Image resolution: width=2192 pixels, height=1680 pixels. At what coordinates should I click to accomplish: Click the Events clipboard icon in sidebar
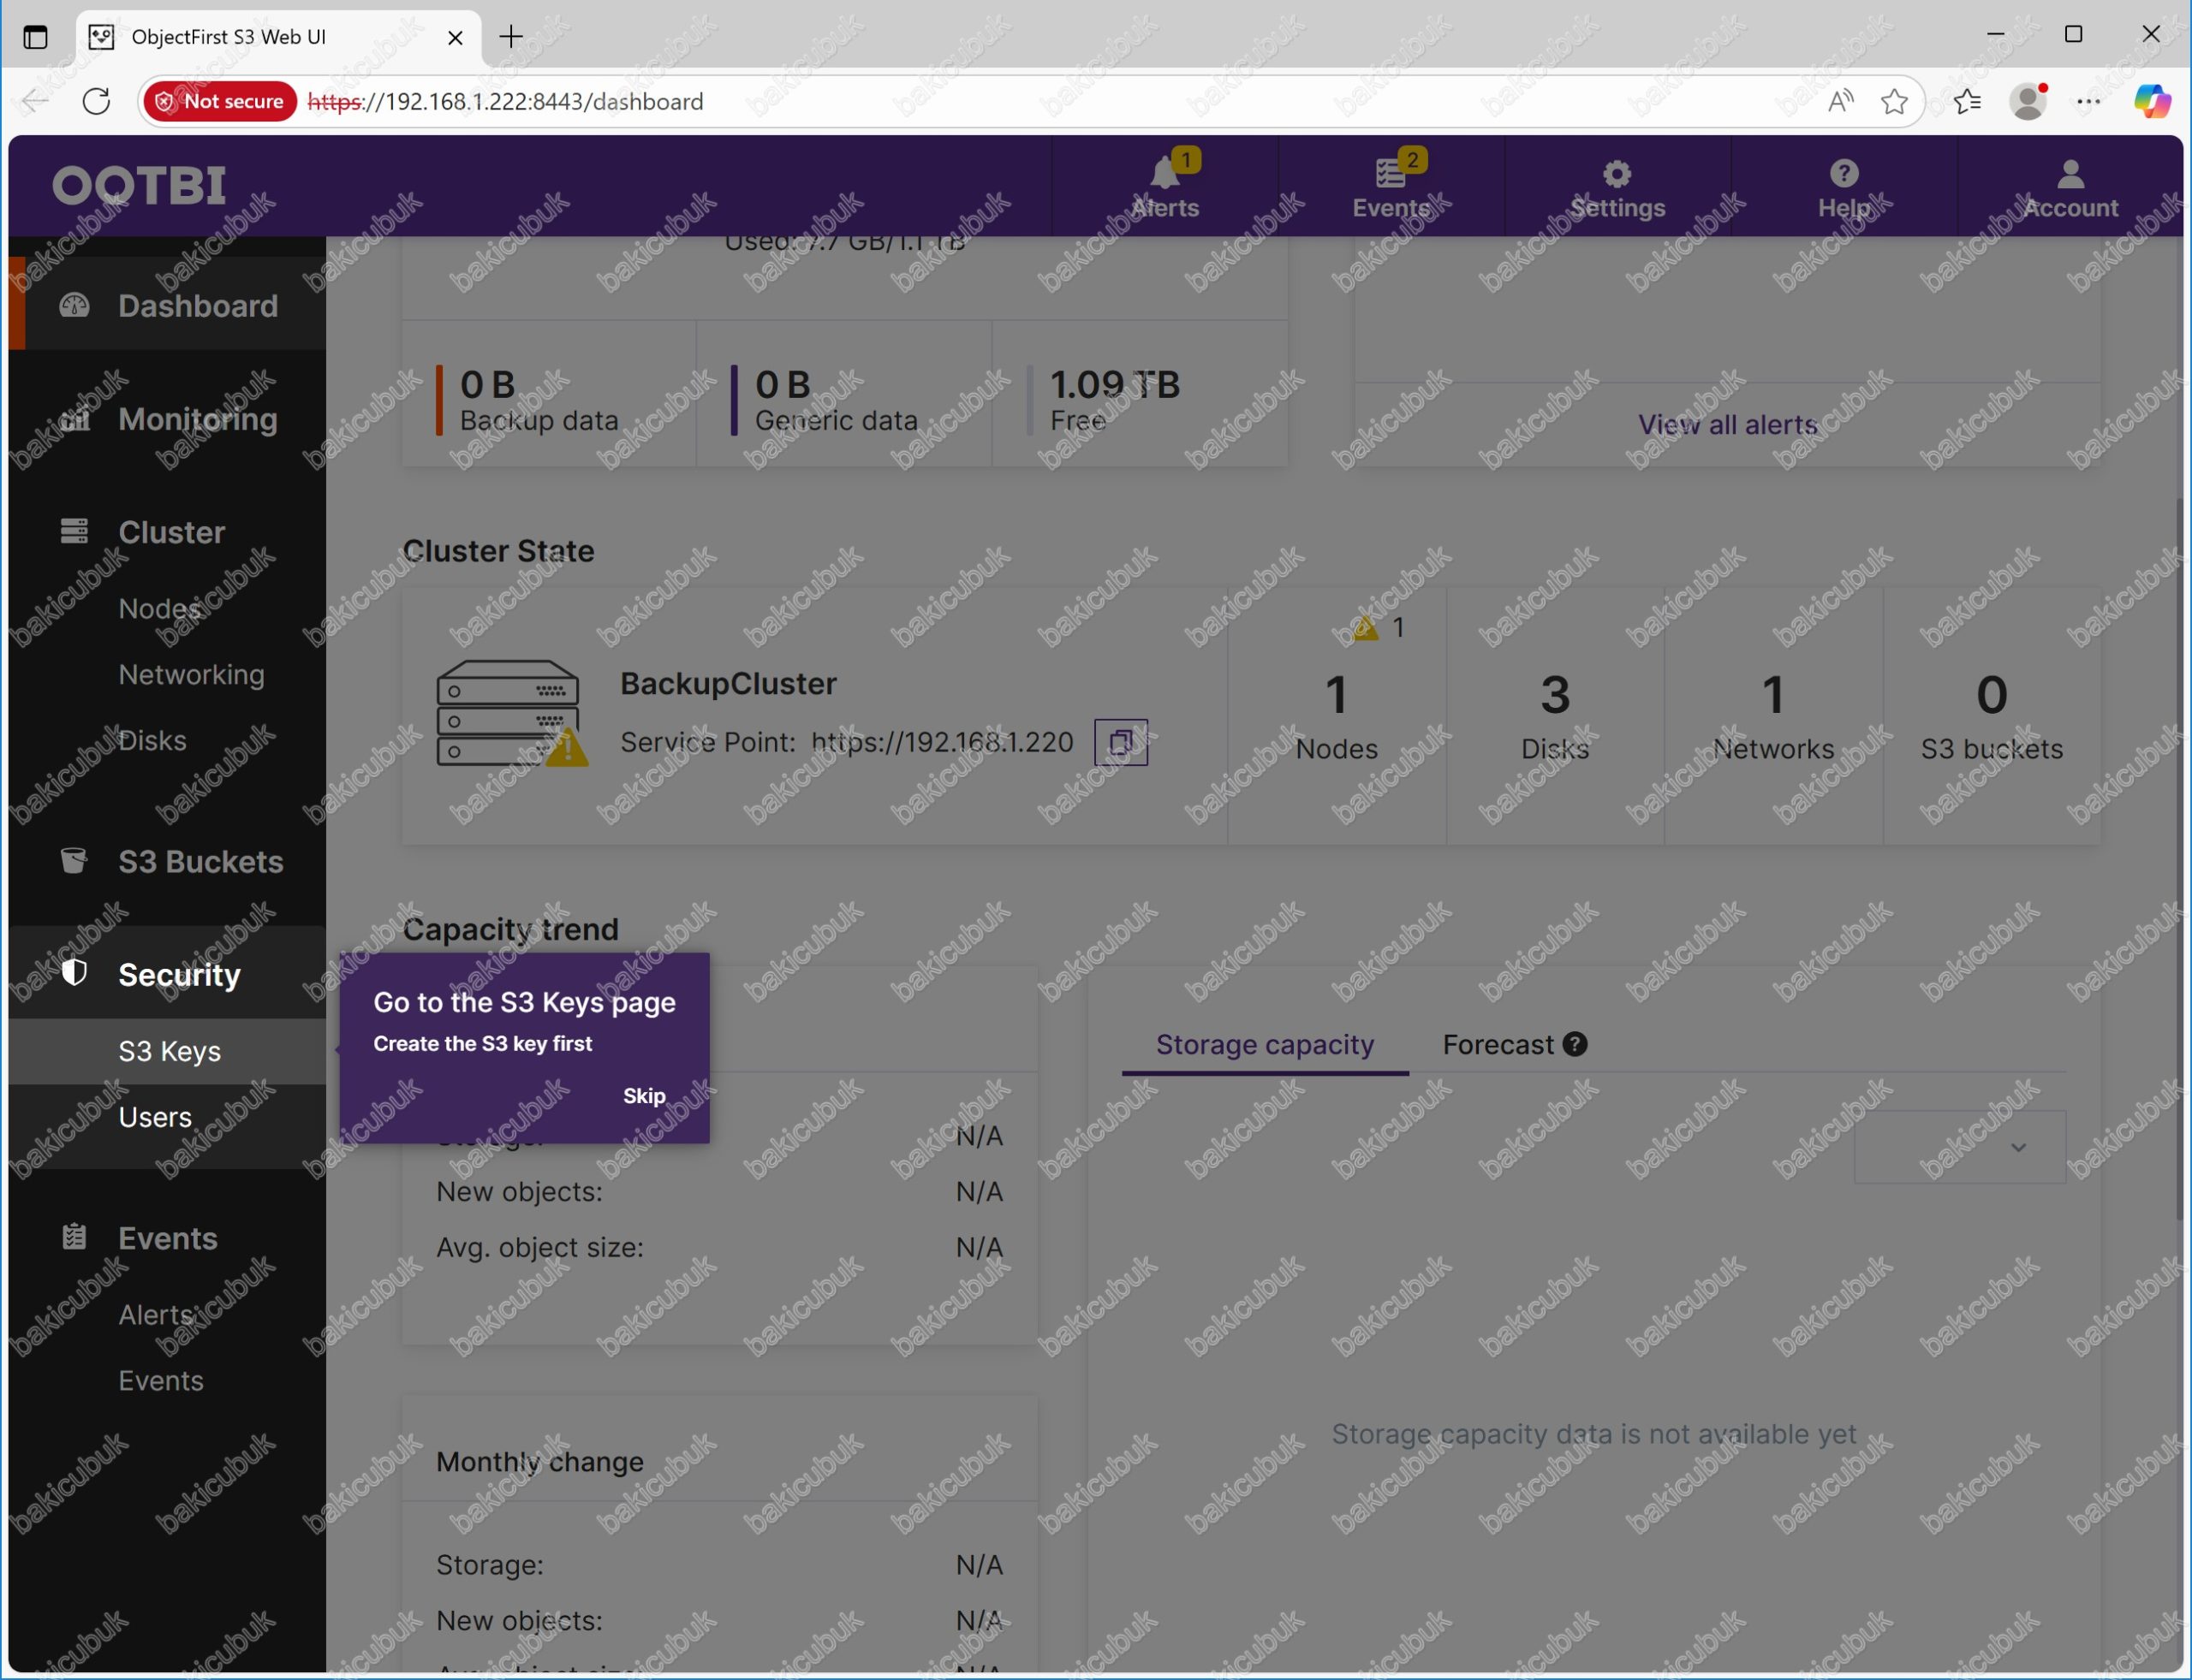click(x=74, y=1238)
